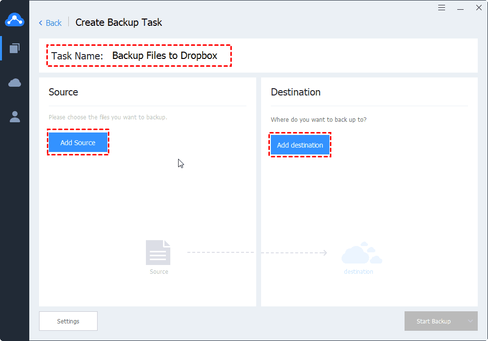Viewport: 488px width, 341px height.
Task: Click the Add Source button
Action: (x=78, y=143)
